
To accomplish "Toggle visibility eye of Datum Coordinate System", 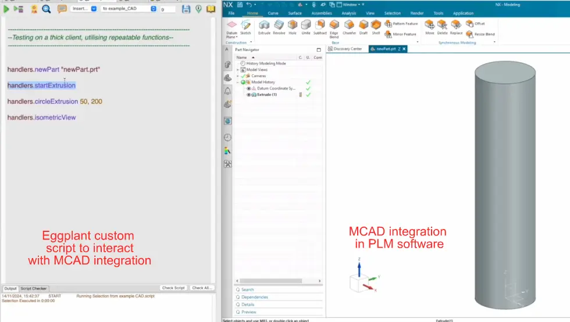I will 249,88.
